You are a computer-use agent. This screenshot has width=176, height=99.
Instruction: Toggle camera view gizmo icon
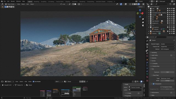pyautogui.click(x=143, y=26)
